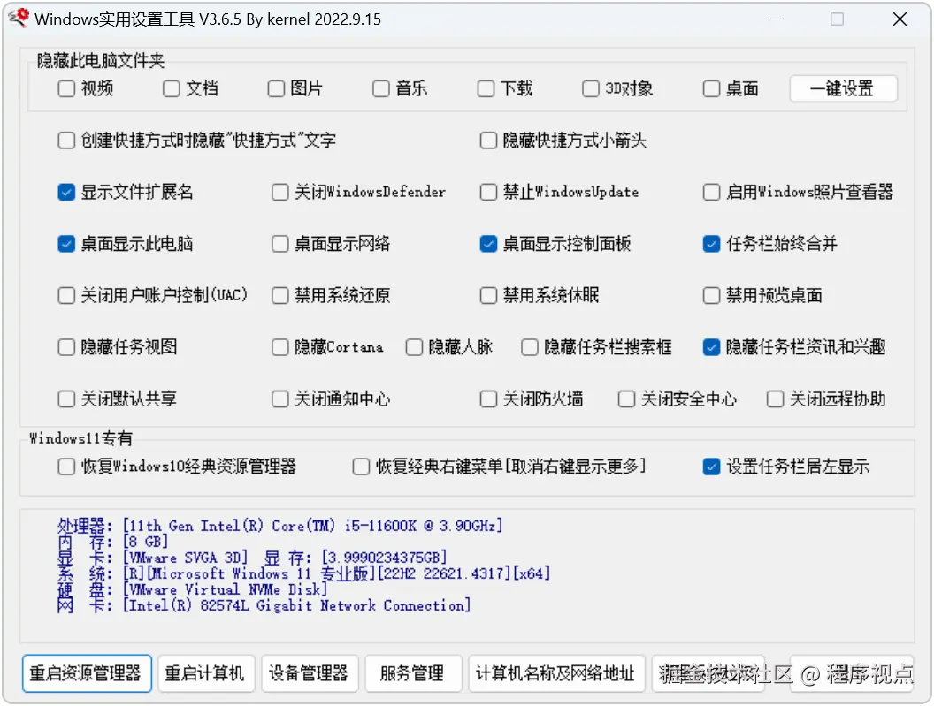
Task: Tick 关闭防火墙 checkbox
Action: pyautogui.click(x=488, y=399)
